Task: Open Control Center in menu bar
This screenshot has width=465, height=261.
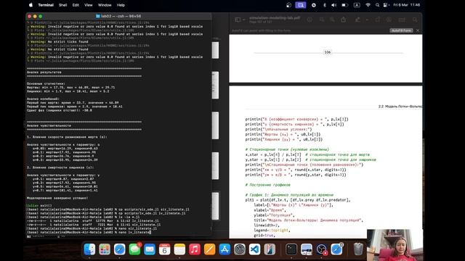Action: click(386, 5)
